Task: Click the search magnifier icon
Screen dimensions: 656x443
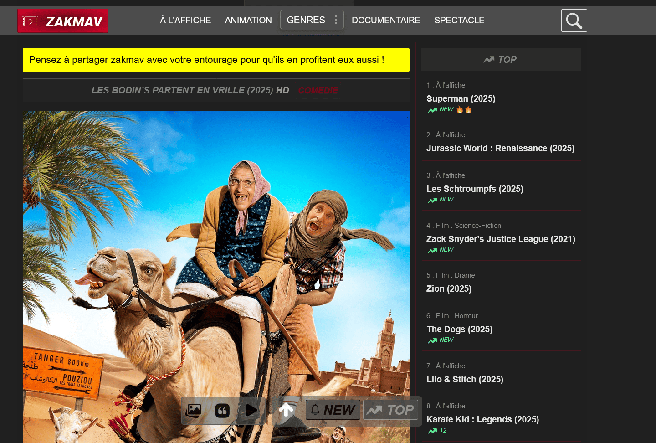Action: [x=574, y=21]
